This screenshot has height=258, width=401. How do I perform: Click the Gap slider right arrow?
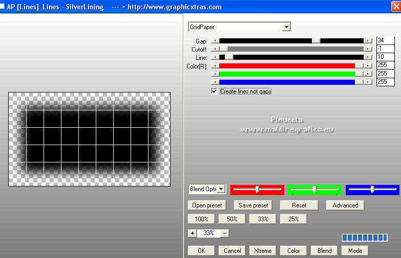[368, 41]
